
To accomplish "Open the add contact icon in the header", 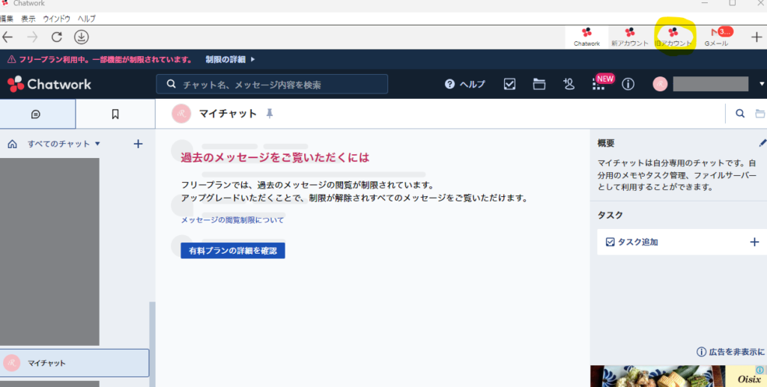I will 569,84.
